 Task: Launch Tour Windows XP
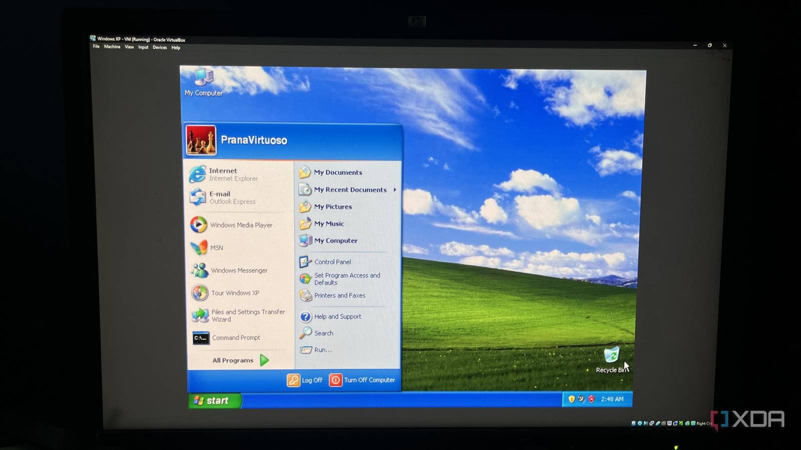pos(232,292)
